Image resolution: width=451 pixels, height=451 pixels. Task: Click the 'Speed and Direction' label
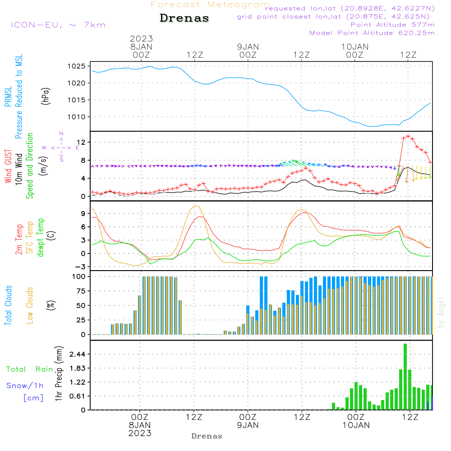(30, 166)
